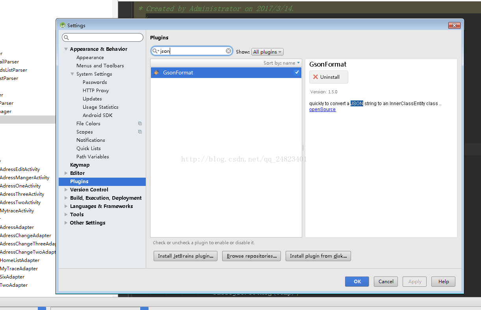481x310 pixels.
Task: Click MytraceActivity in the project tree behind
Action: 17,211
